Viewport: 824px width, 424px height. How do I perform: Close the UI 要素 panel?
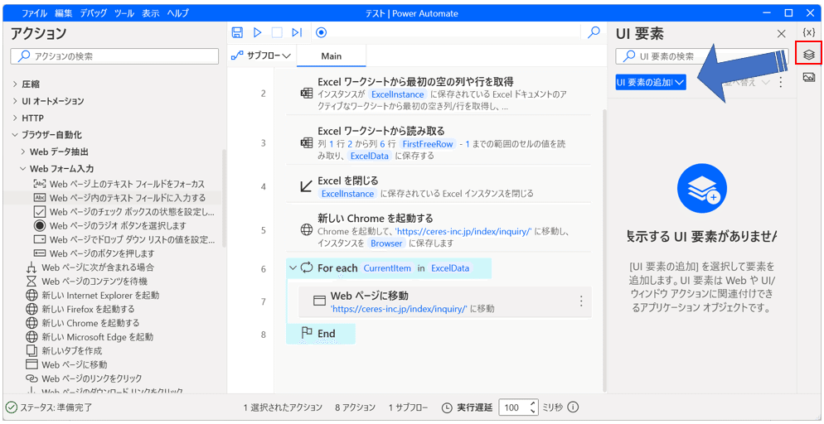coord(782,34)
